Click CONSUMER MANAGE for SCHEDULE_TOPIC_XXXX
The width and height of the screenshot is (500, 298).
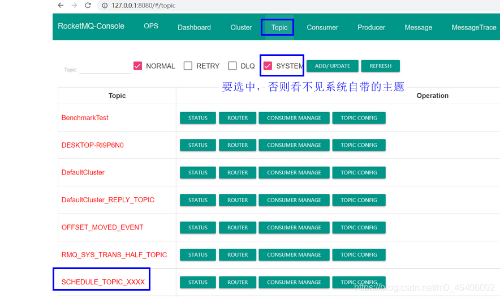pos(294,282)
